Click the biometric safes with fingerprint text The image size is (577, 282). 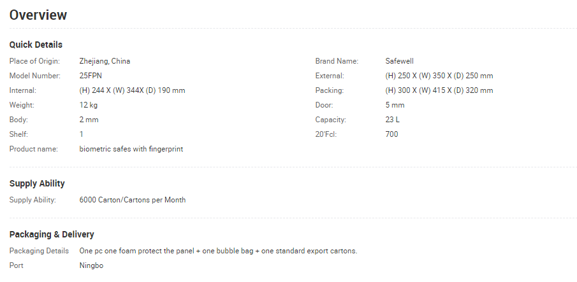pos(131,149)
